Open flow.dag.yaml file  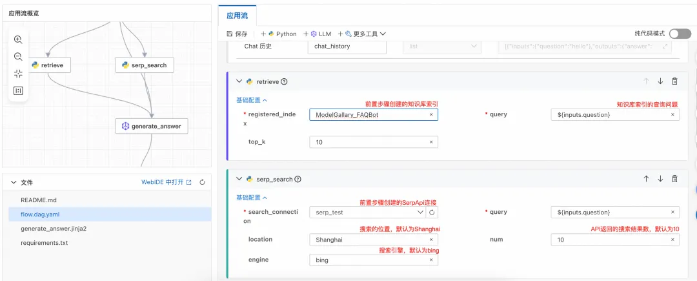110,214
